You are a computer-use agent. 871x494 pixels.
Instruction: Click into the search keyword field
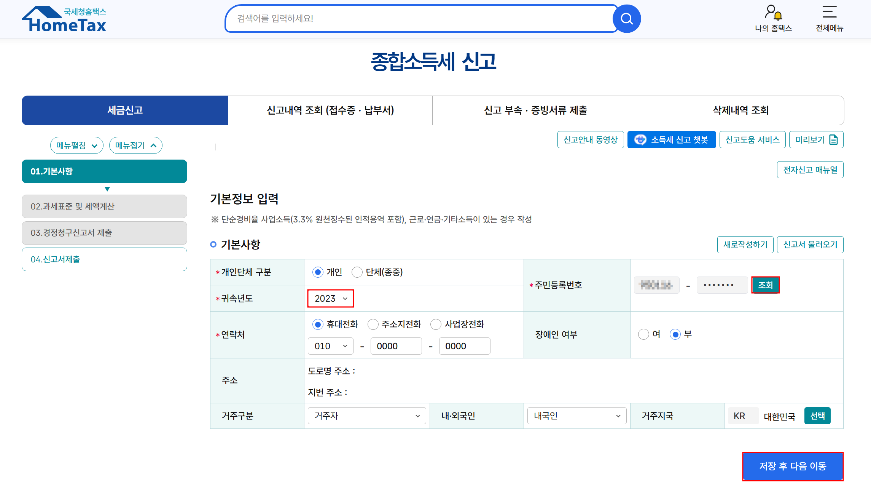coord(419,19)
